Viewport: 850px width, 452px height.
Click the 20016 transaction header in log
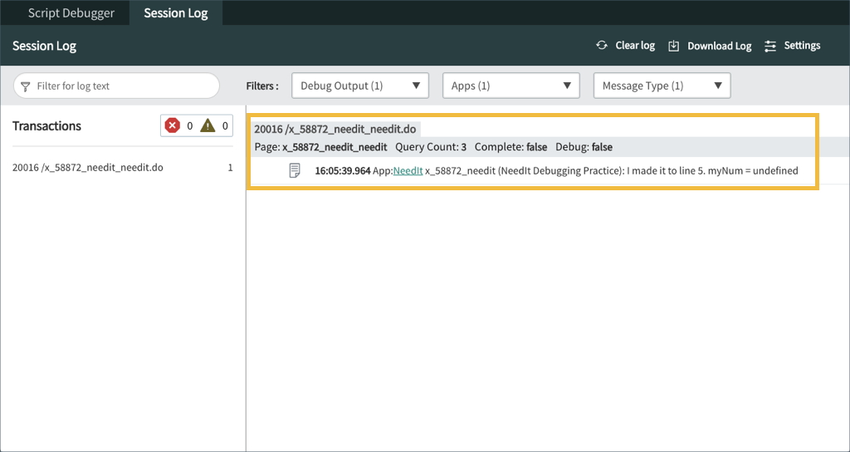click(335, 129)
